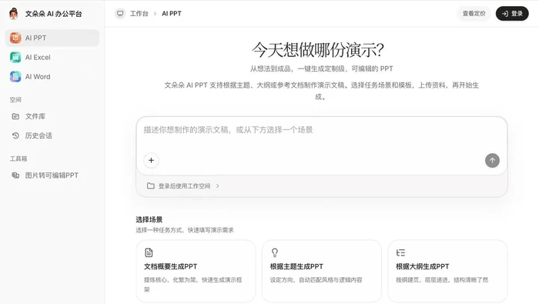The image size is (539, 304).
Task: Click the workspace folder icon below the input
Action: (x=151, y=185)
